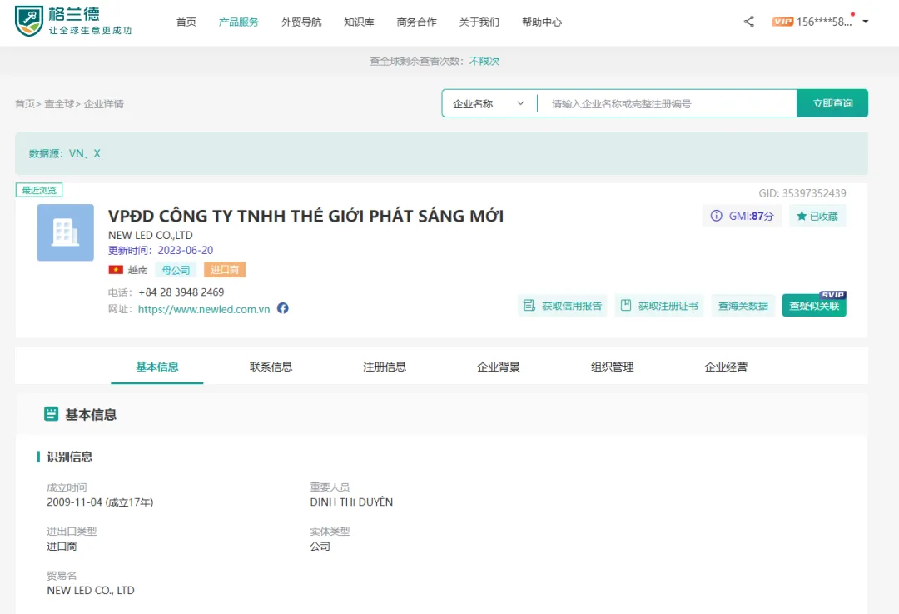This screenshot has width=899, height=614.
Task: Click the GMI score info icon
Action: click(x=716, y=217)
